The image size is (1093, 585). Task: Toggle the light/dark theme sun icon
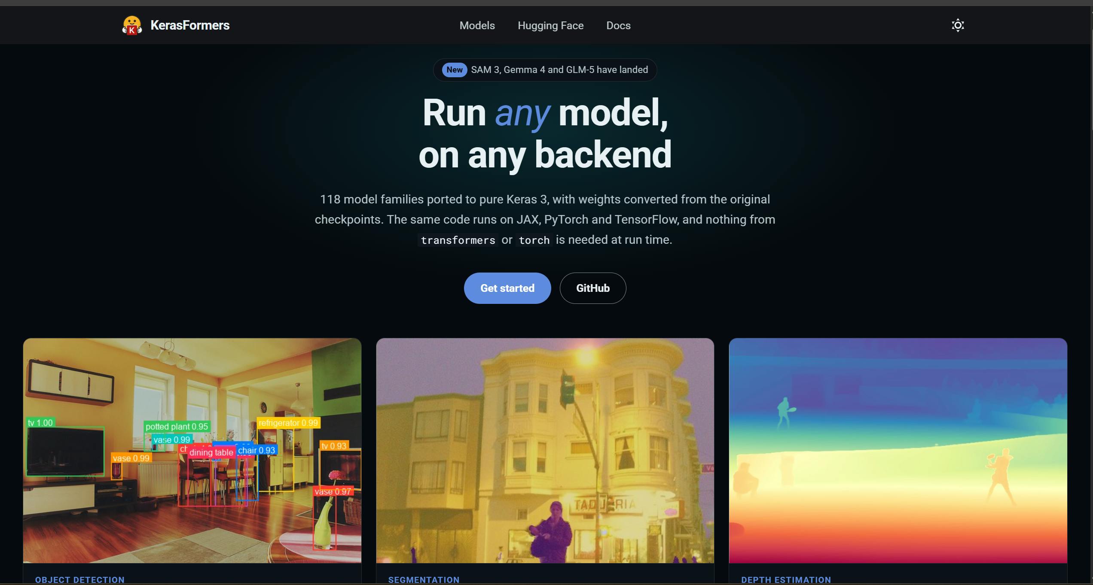pyautogui.click(x=958, y=25)
